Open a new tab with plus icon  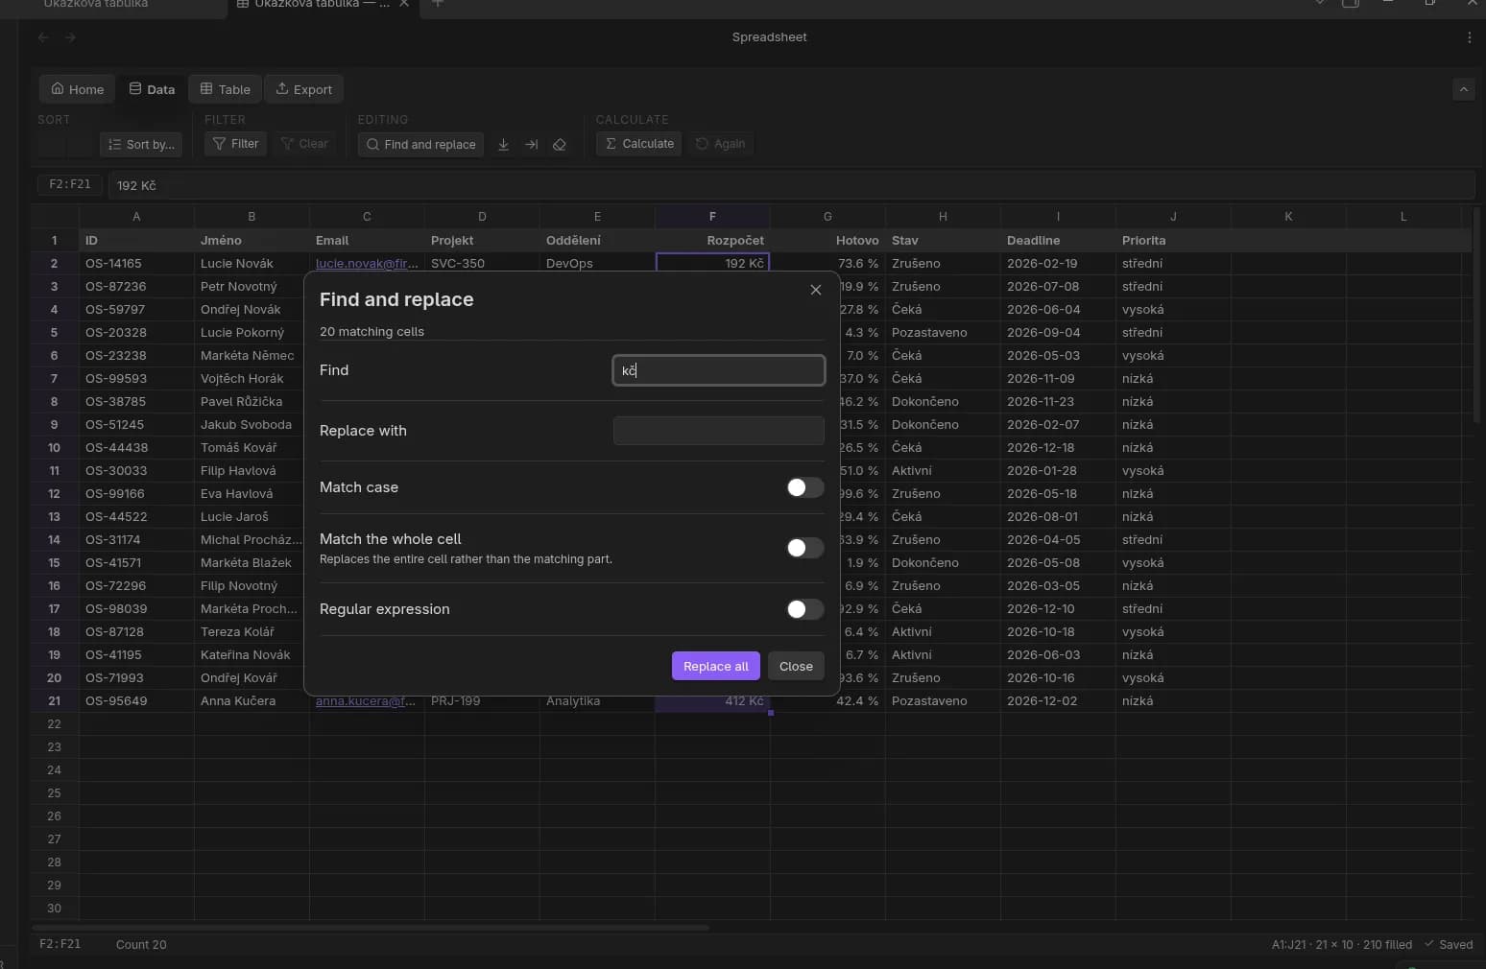tap(438, 4)
